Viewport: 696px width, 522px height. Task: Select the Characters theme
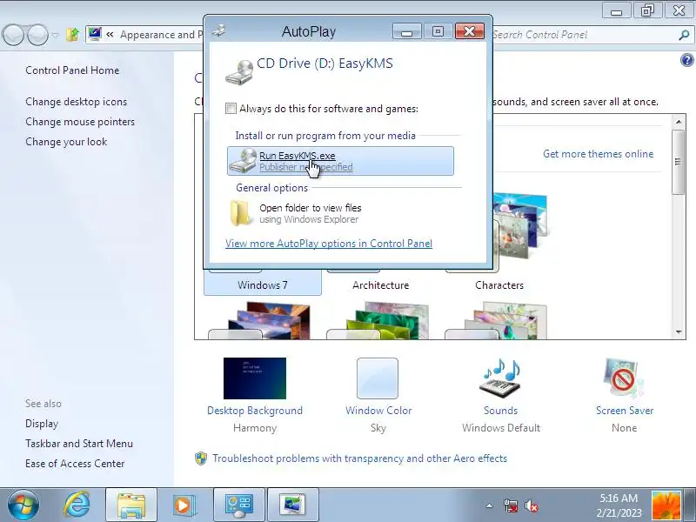coord(499,285)
